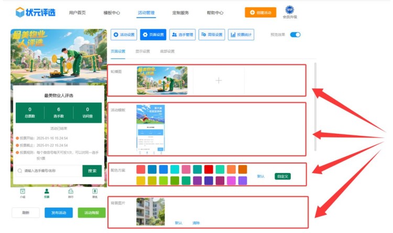Tap the 投票 person icon in preview
Viewport: 393px width, 233px height.
coord(47,193)
